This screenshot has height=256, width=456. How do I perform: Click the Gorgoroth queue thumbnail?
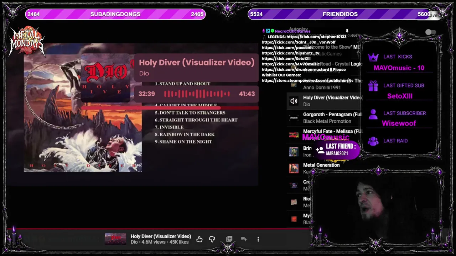tap(294, 118)
